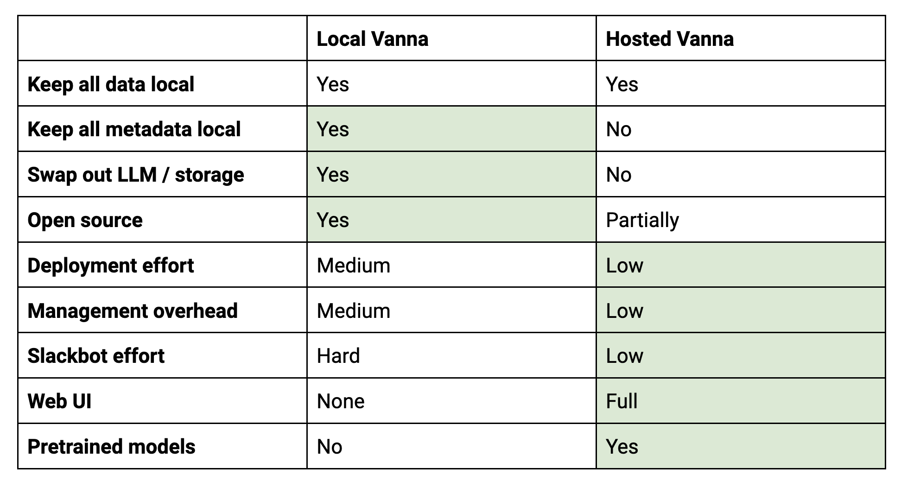The height and width of the screenshot is (481, 901).
Task: Click the Management overhead row label
Action: click(133, 310)
